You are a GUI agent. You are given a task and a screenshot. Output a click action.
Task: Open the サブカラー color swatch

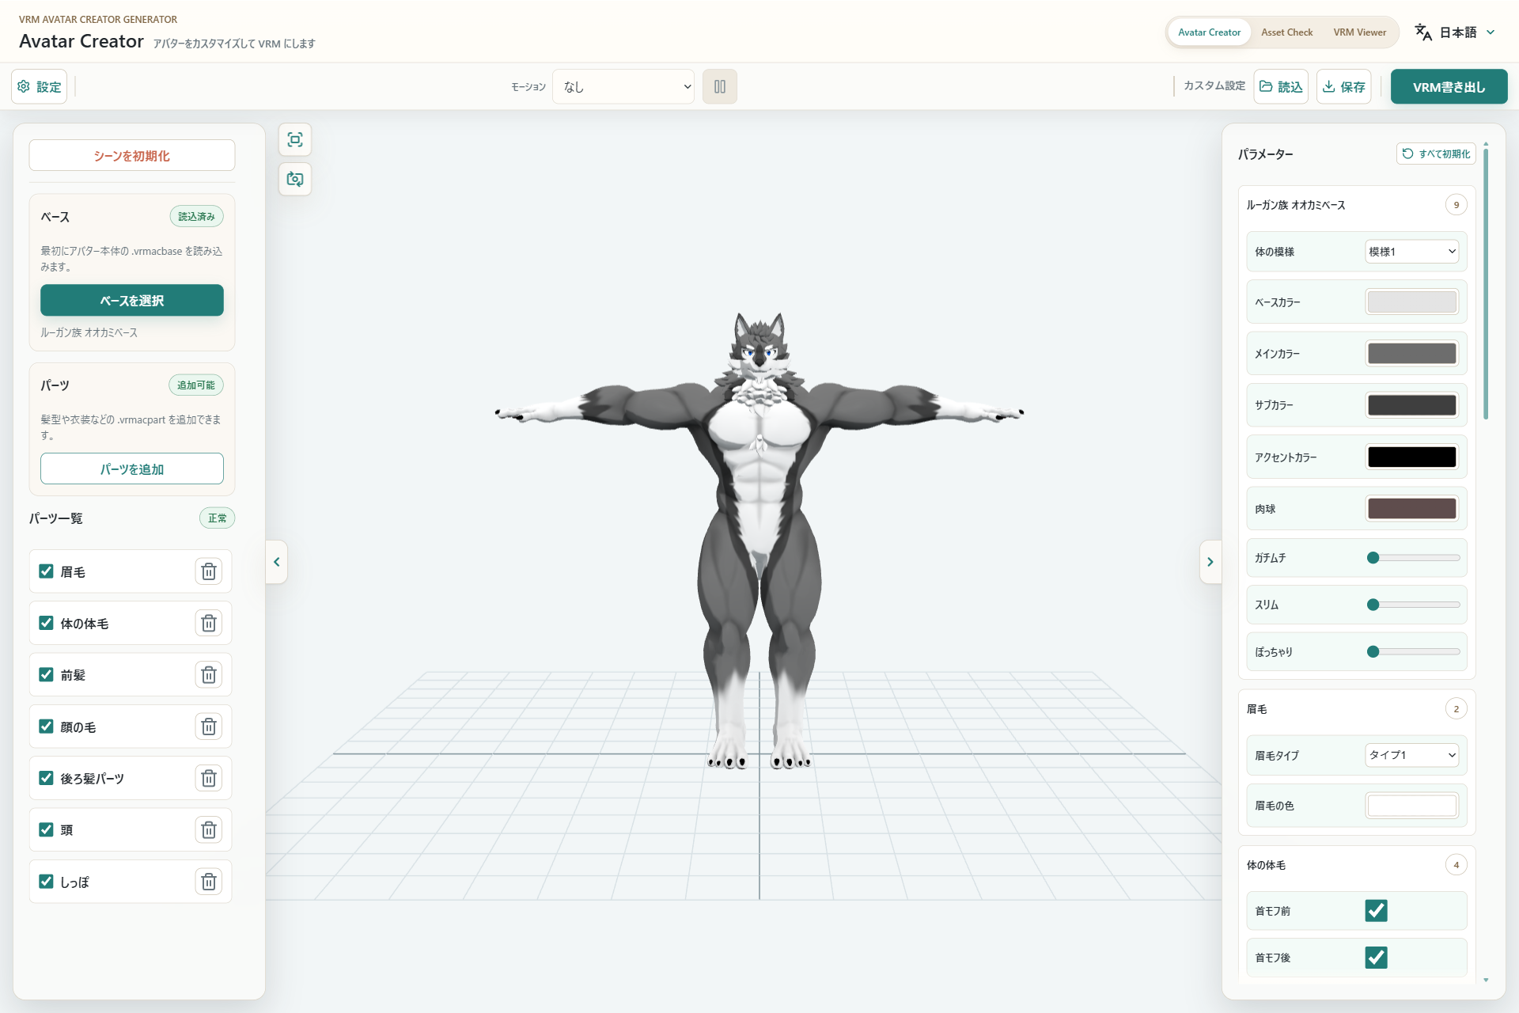(x=1412, y=405)
